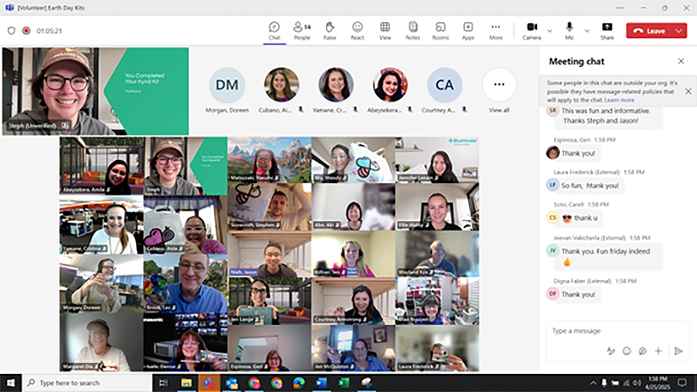Open the Apps panel
Viewport: 697px width, 392px height.
click(x=467, y=30)
